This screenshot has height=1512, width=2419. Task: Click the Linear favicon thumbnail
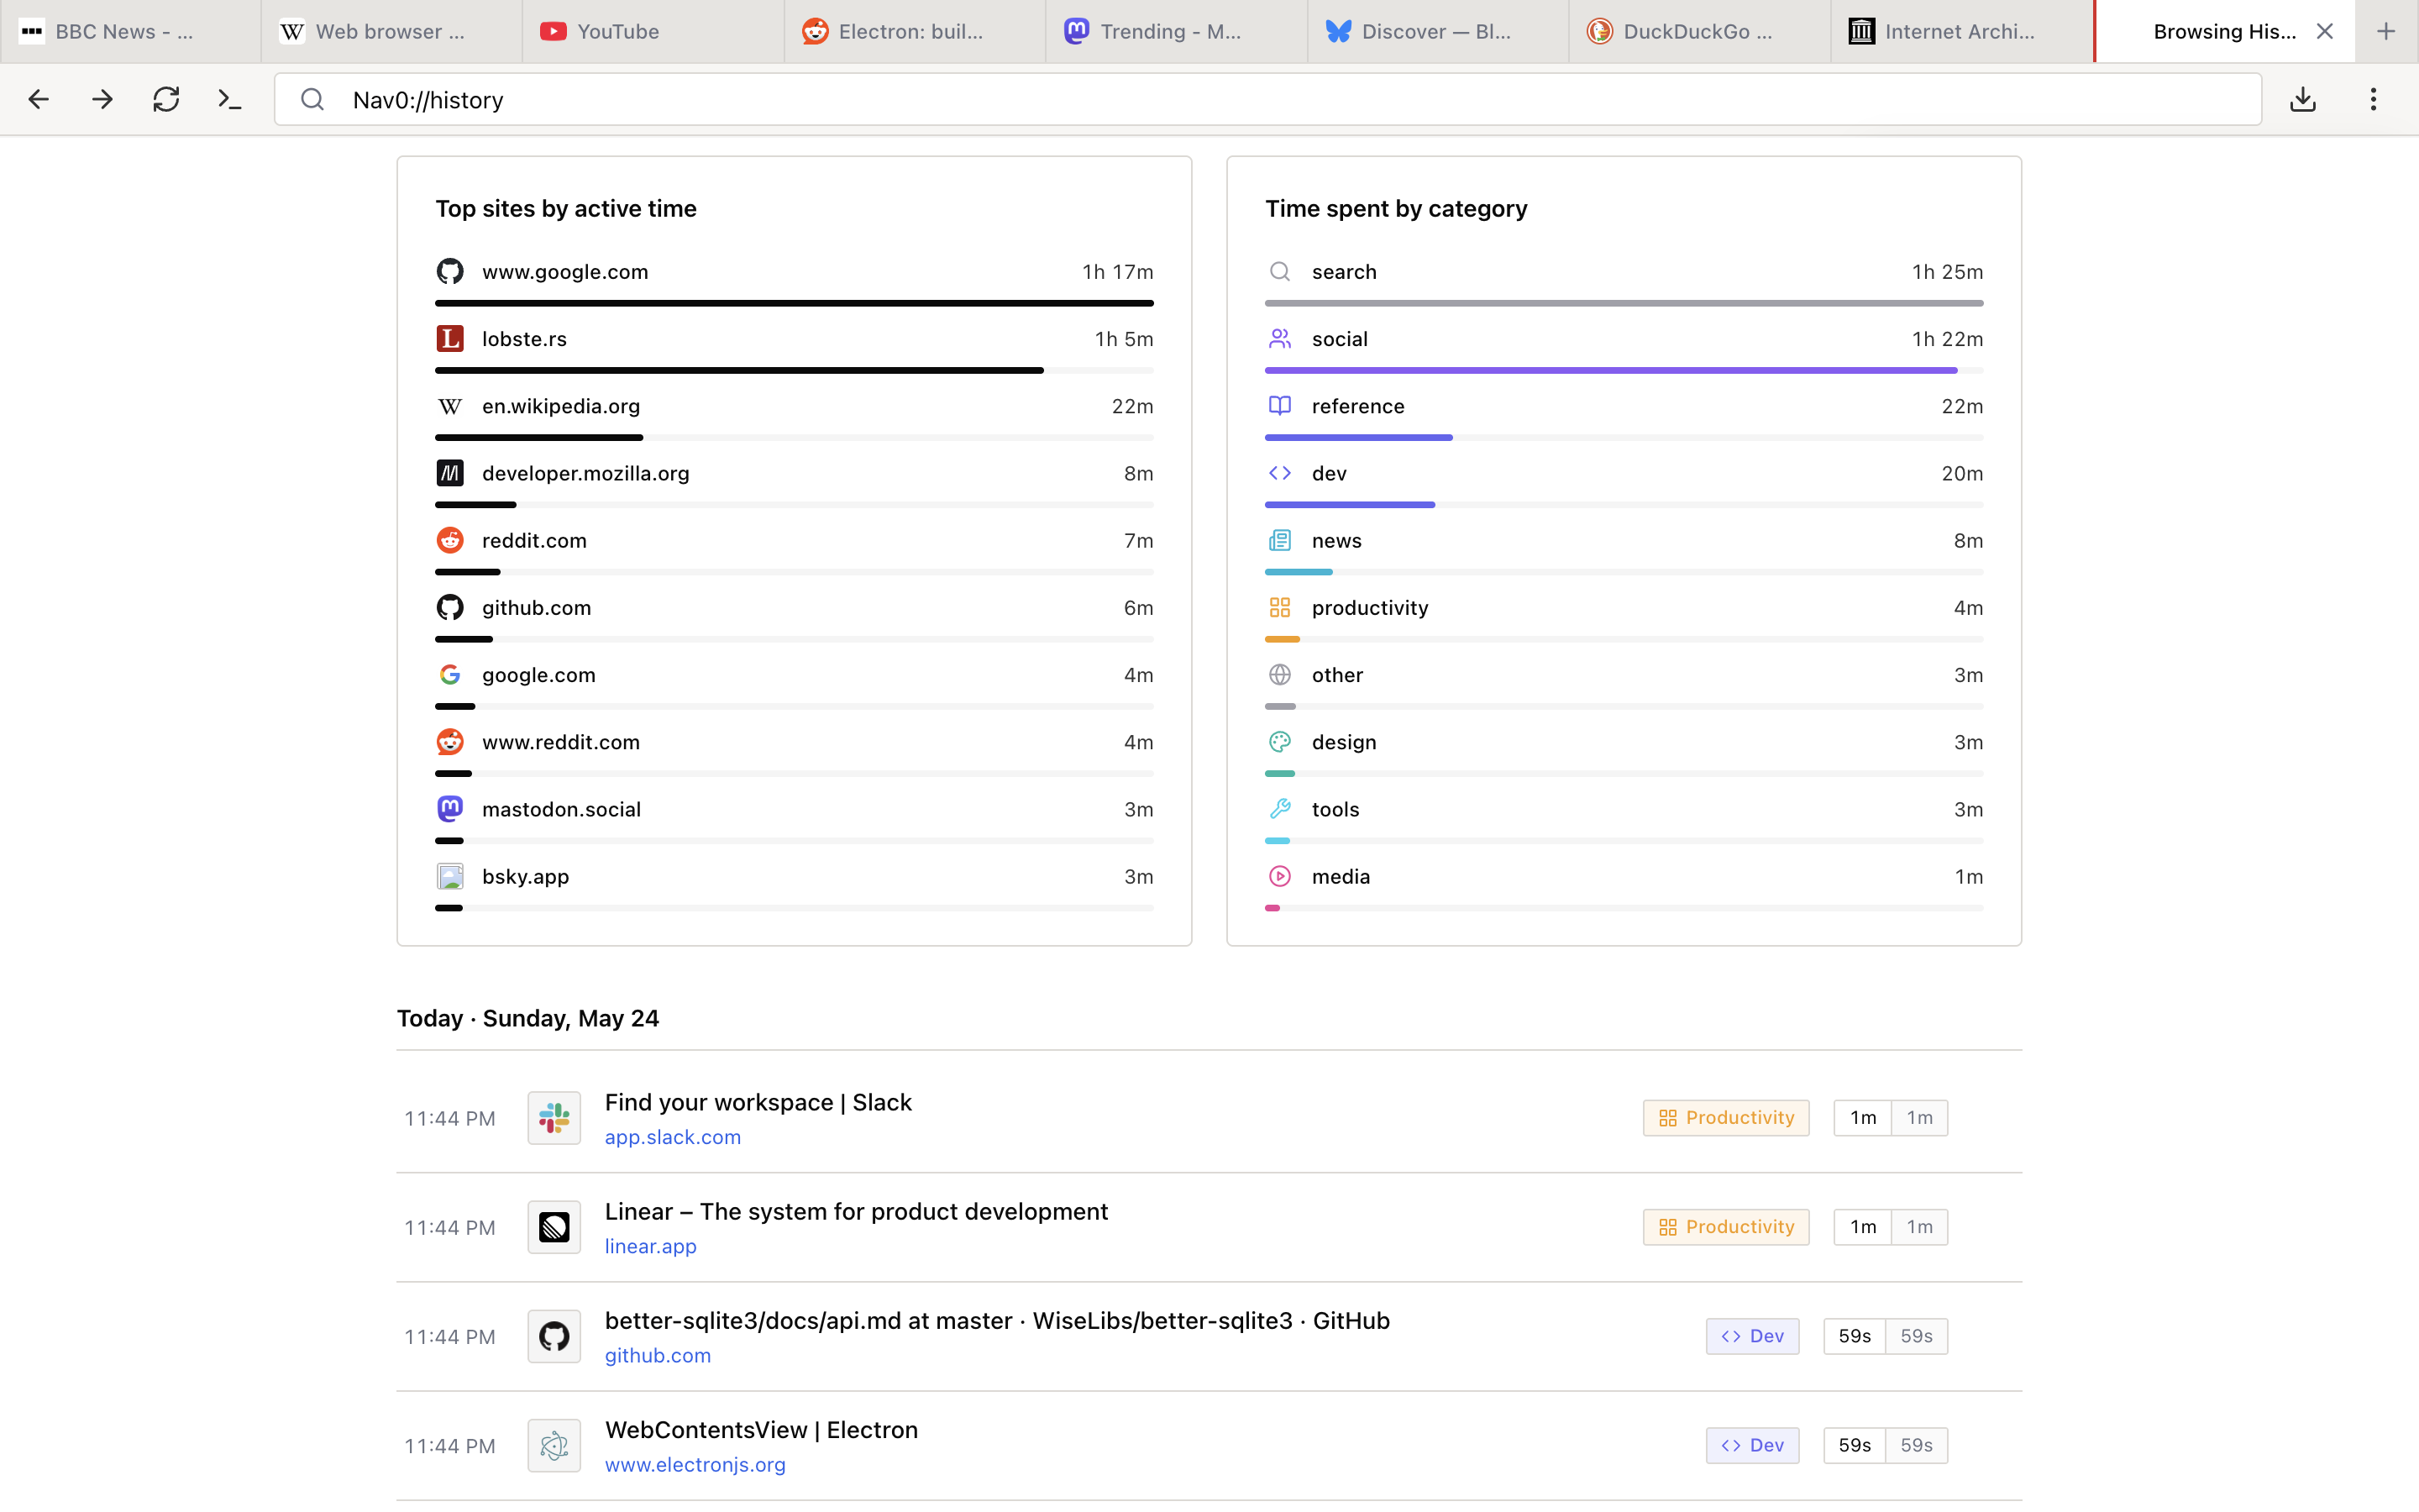tap(554, 1227)
